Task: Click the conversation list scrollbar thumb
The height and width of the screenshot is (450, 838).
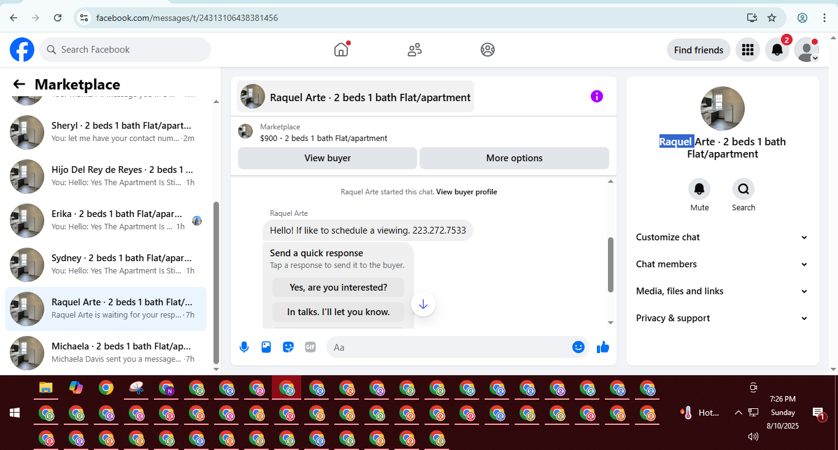Action: (216, 282)
